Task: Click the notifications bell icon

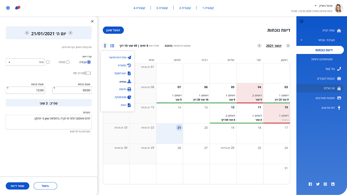Action: (16, 8)
